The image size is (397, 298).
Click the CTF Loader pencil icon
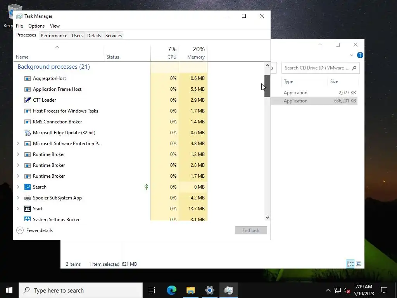28,100
